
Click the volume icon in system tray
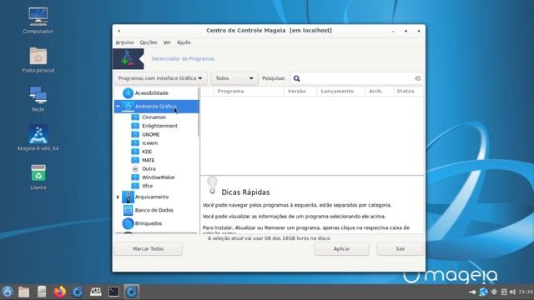[x=512, y=292]
